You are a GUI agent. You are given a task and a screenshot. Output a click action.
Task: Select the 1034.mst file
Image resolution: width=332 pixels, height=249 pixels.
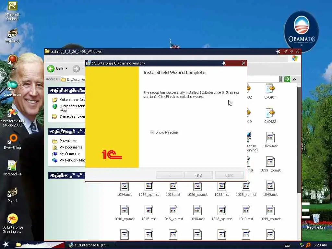(x=124, y=189)
